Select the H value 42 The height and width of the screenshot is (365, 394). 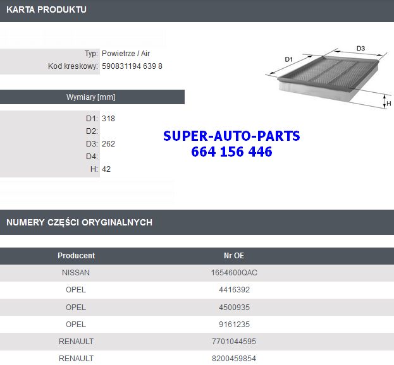pyautogui.click(x=106, y=169)
